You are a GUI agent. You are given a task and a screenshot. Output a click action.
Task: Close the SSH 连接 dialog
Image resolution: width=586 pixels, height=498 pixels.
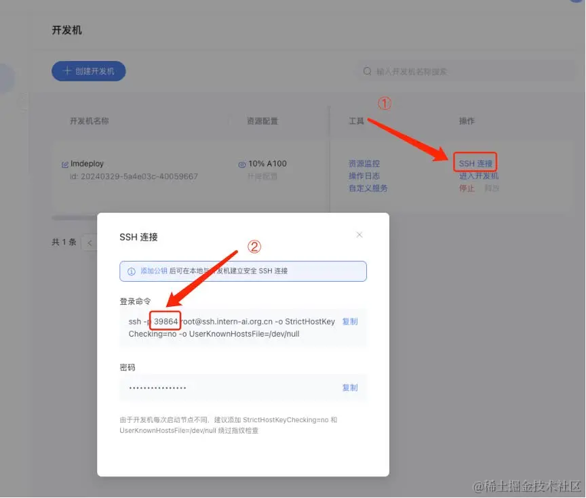tap(359, 235)
